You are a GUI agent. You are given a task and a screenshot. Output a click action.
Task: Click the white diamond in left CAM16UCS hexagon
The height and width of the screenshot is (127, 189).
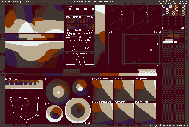click(x=121, y=11)
